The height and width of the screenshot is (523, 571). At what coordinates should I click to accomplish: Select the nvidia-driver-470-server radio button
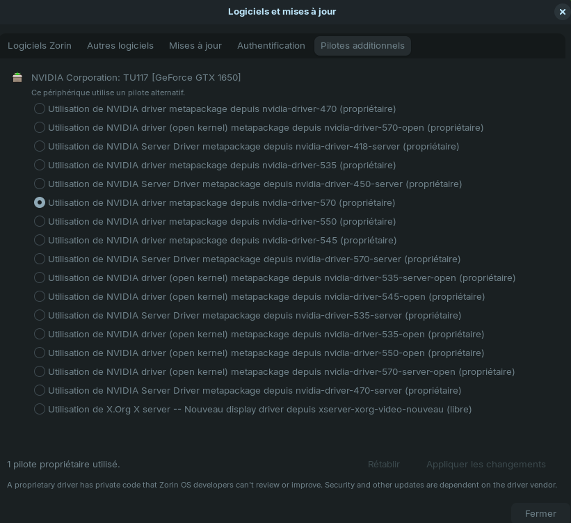[x=40, y=390]
